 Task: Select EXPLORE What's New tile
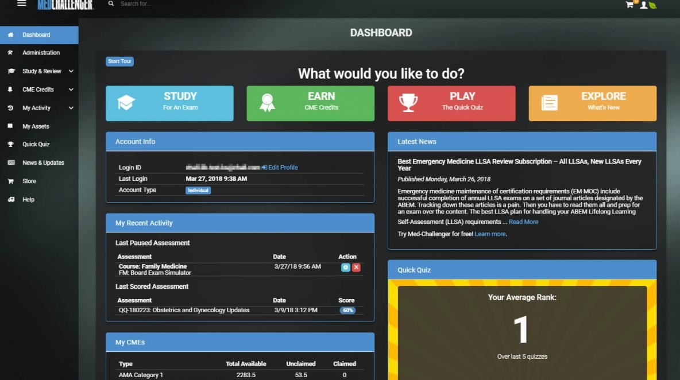(592, 103)
